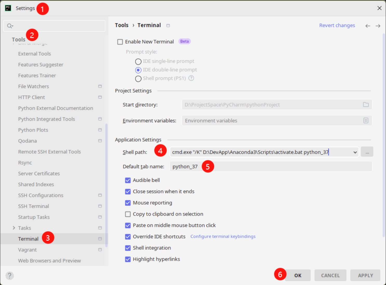Click the Default tab name field
Image resolution: width=386 pixels, height=285 pixels.
point(271,166)
